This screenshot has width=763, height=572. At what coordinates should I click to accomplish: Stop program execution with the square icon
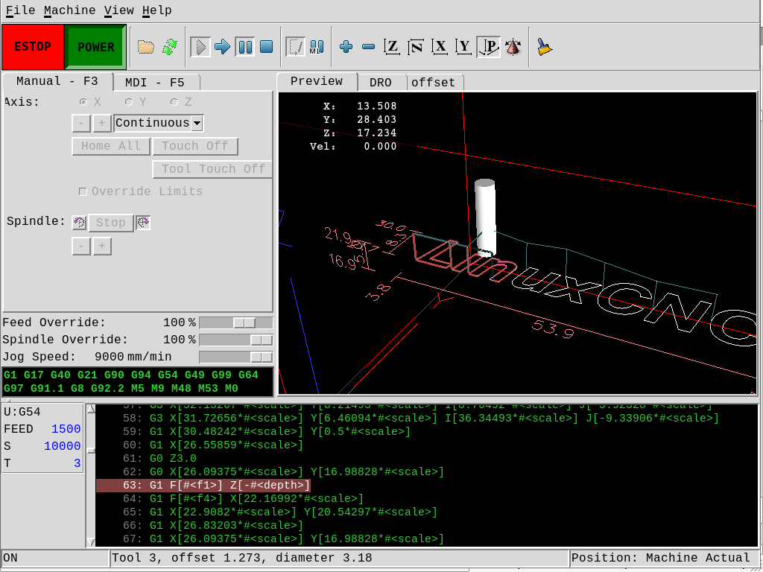coord(267,47)
